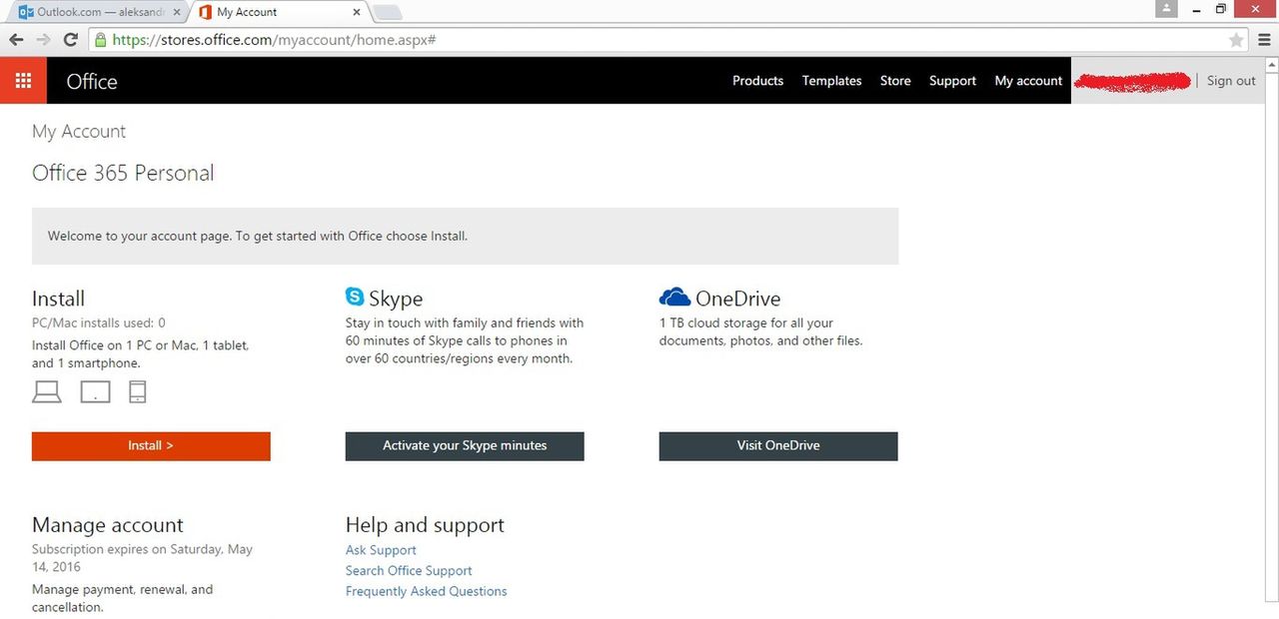Viewport: 1279px width, 619px height.
Task: Click the '1 TB cloud storage' description
Action: [x=760, y=331]
